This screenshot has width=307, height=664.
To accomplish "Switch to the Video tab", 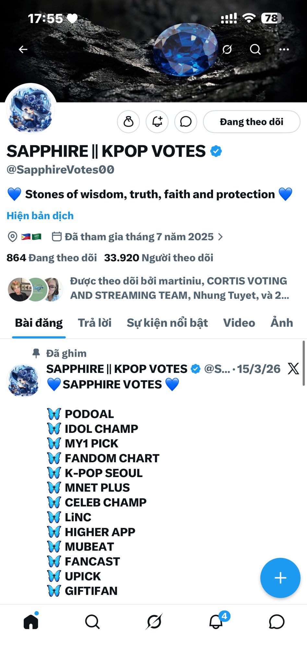I will tap(239, 323).
